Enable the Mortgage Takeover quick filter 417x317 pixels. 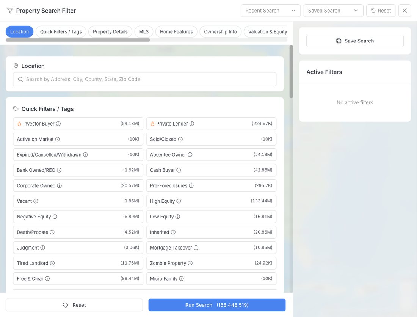tap(211, 248)
